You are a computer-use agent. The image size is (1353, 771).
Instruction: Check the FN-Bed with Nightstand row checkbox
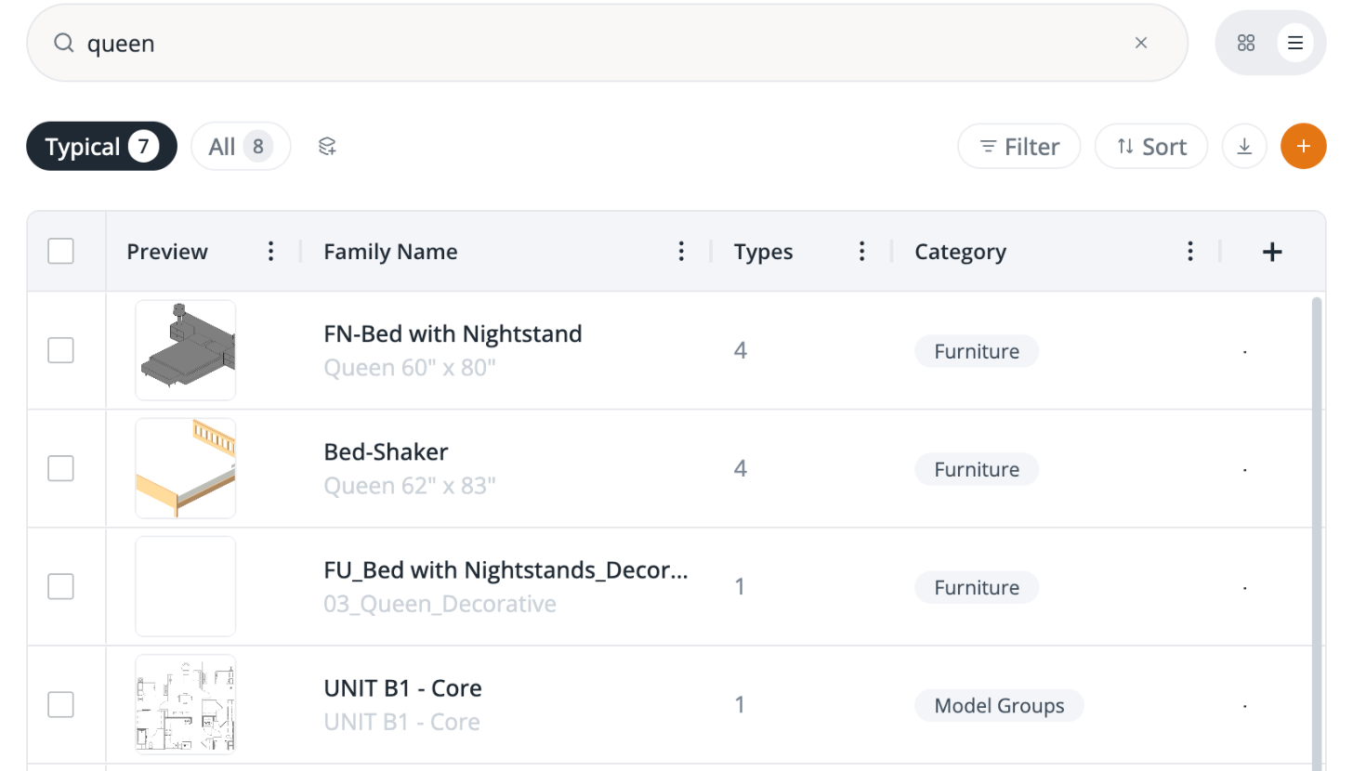click(60, 350)
